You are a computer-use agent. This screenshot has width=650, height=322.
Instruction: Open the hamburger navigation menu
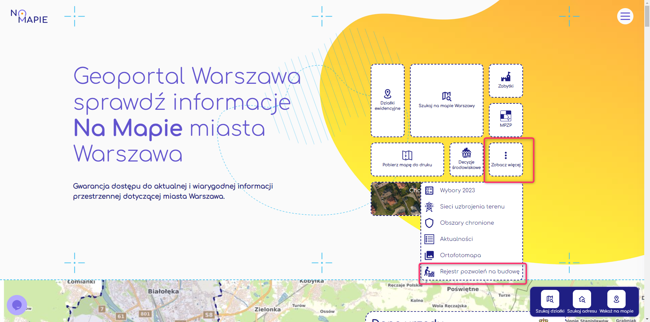click(625, 16)
